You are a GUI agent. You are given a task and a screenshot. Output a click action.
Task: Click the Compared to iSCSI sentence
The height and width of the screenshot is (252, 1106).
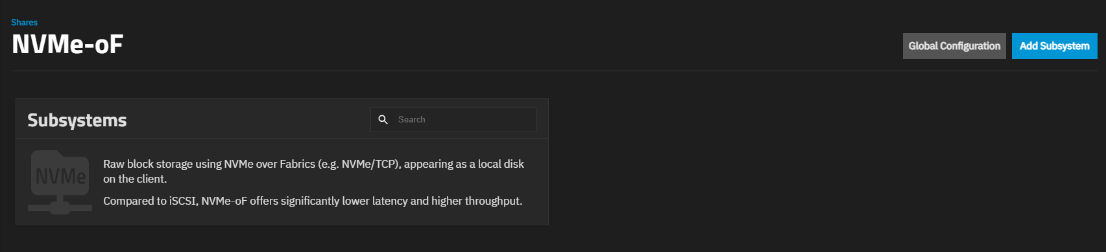tap(313, 201)
